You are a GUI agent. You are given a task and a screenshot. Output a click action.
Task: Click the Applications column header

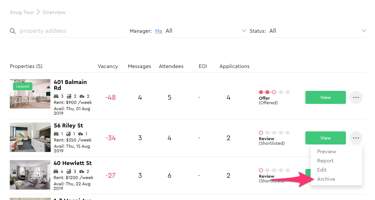234,66
